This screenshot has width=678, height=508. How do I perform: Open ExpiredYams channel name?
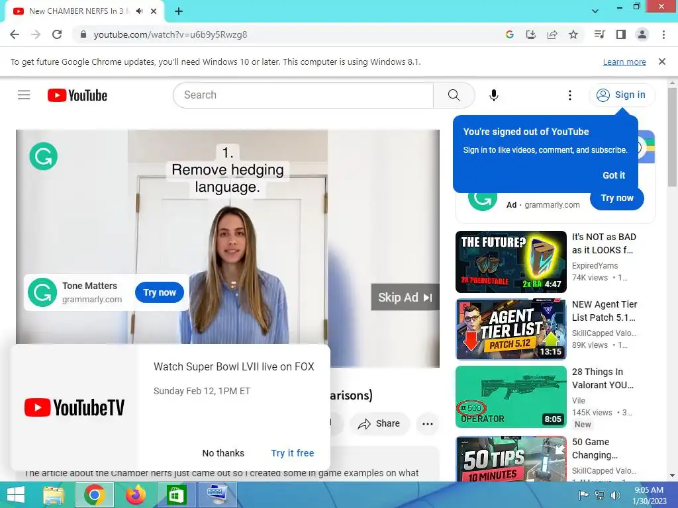[x=595, y=266]
